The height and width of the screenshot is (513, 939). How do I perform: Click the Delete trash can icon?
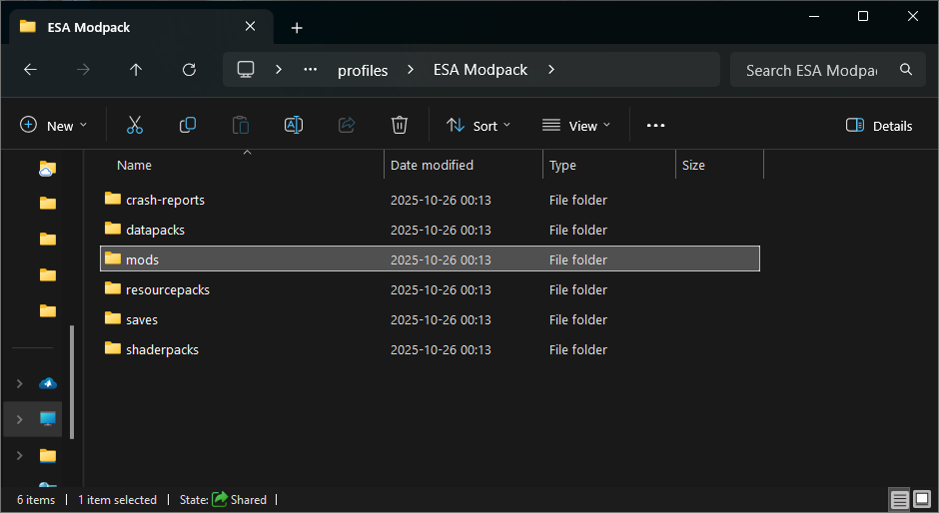click(400, 126)
